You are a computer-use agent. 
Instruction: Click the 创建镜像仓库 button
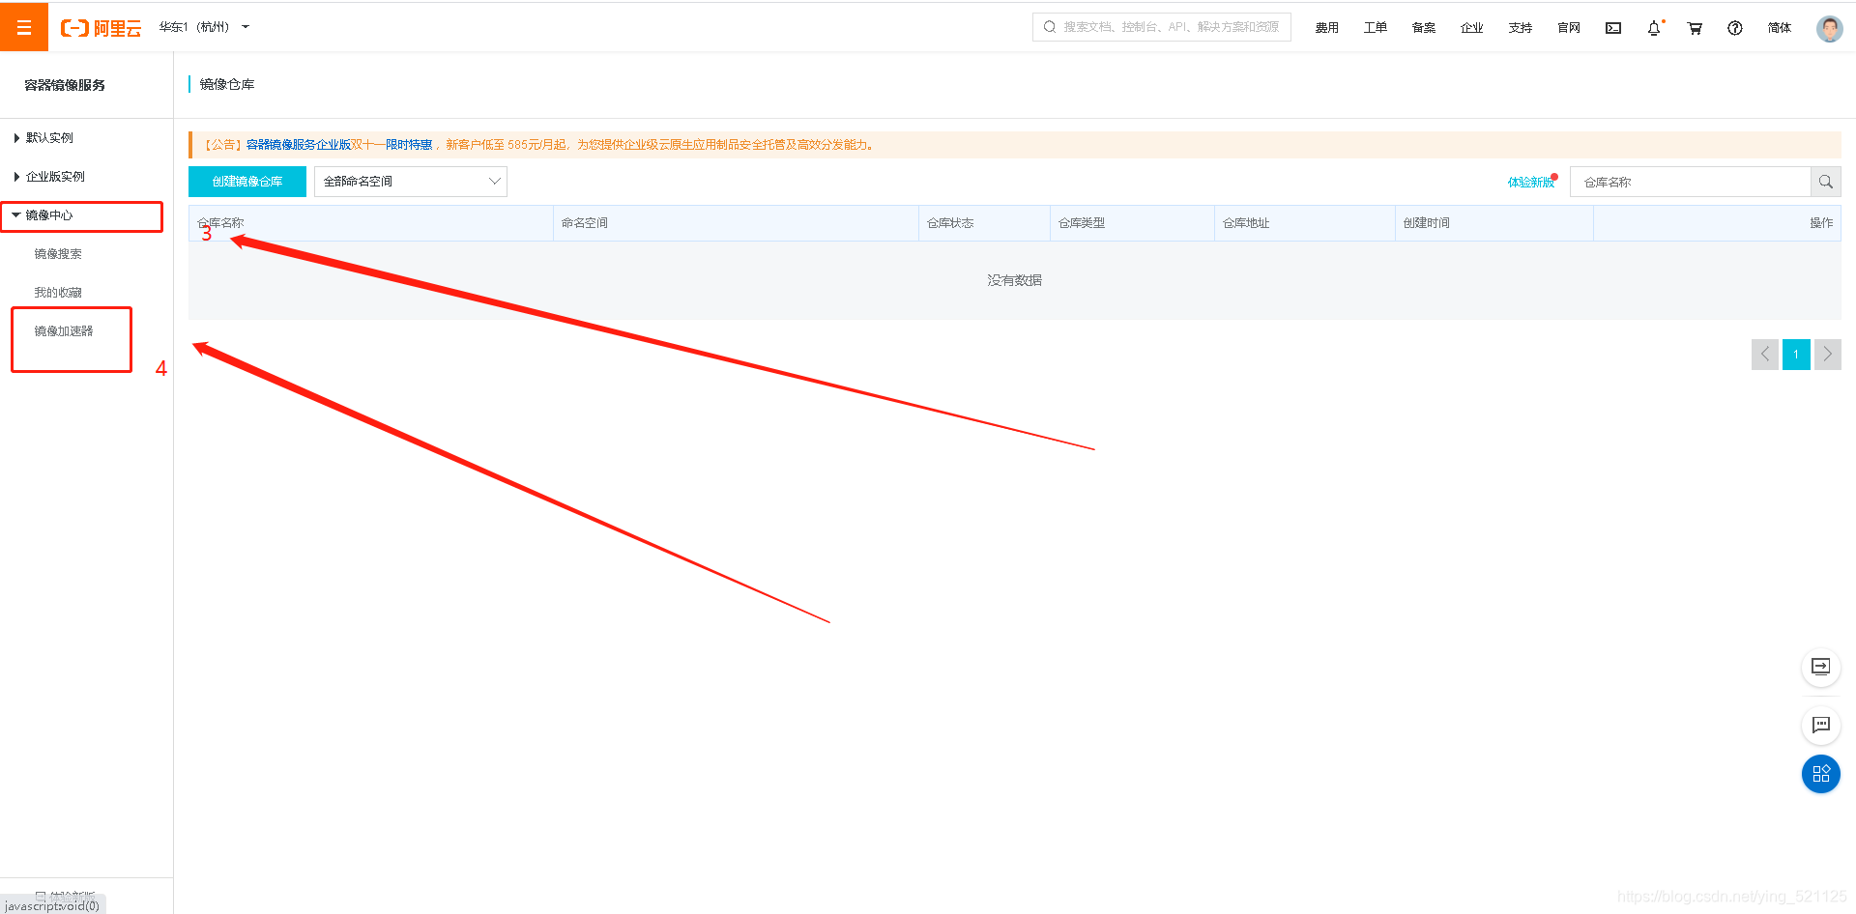click(x=247, y=182)
